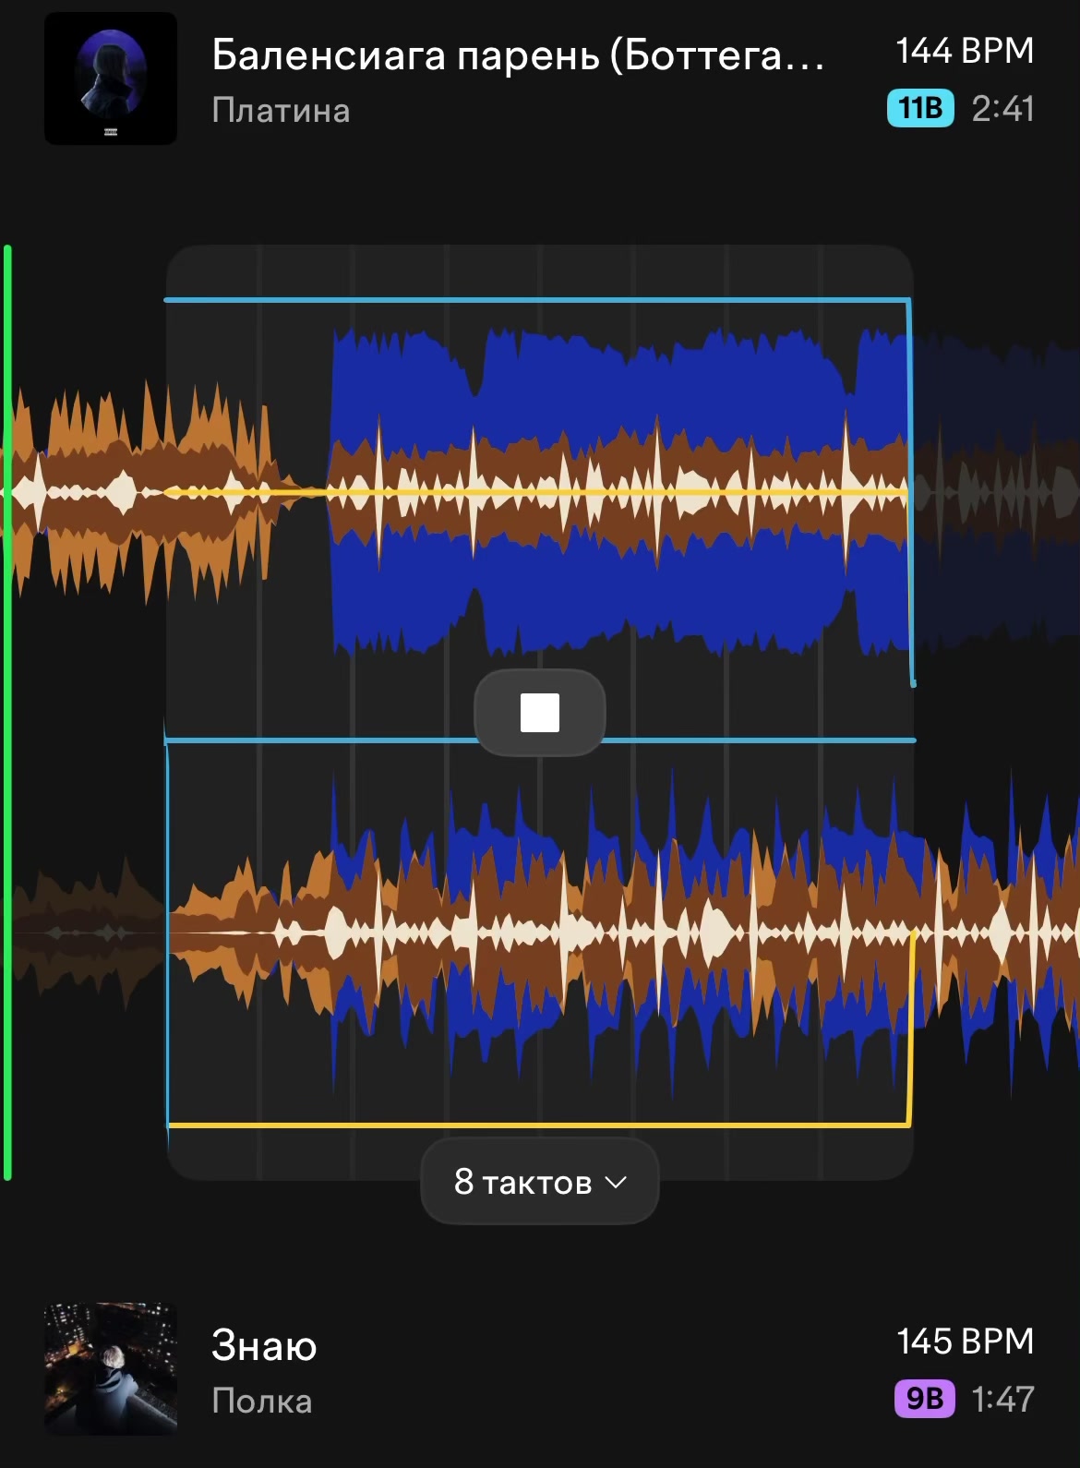Tap the 2:41 track duration
The image size is (1080, 1468).
point(1002,109)
